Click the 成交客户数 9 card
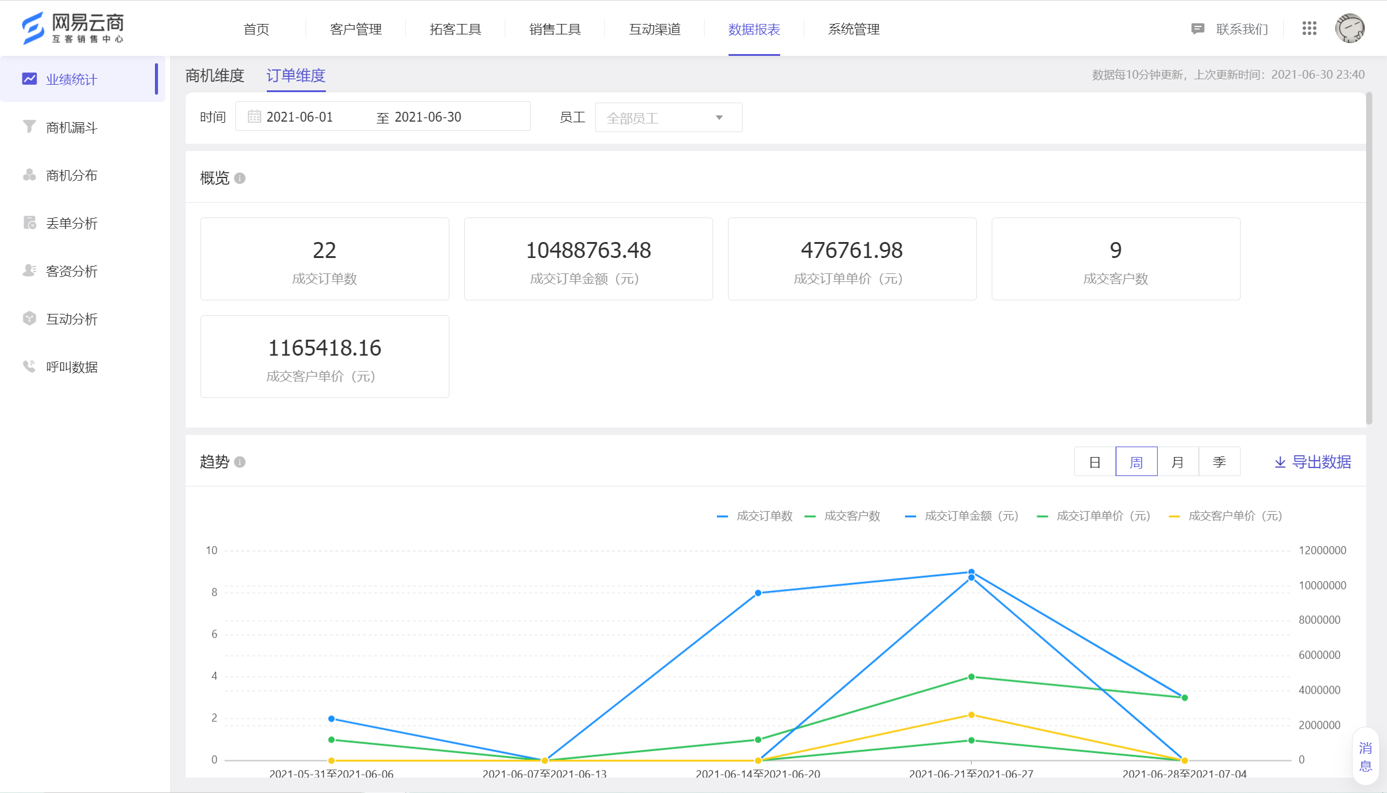Image resolution: width=1387 pixels, height=793 pixels. (x=1116, y=259)
